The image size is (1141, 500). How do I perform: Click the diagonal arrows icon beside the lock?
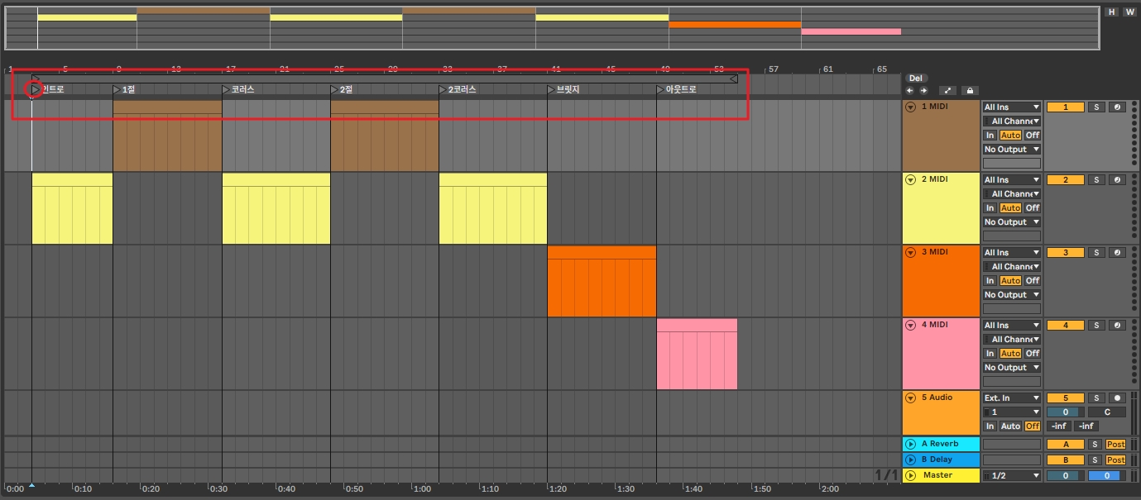[x=948, y=90]
